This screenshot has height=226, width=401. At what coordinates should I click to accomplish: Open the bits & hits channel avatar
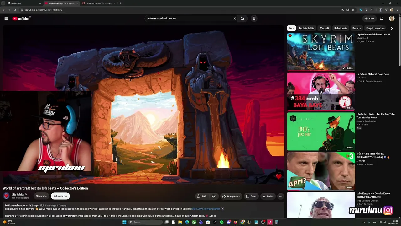6,196
